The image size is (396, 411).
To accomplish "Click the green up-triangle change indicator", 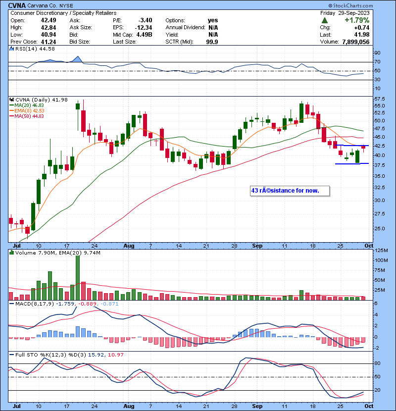I will coord(324,20).
